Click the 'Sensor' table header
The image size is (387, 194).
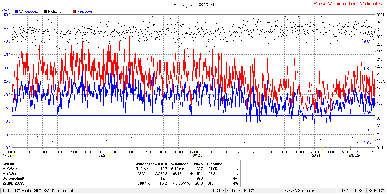8,164
